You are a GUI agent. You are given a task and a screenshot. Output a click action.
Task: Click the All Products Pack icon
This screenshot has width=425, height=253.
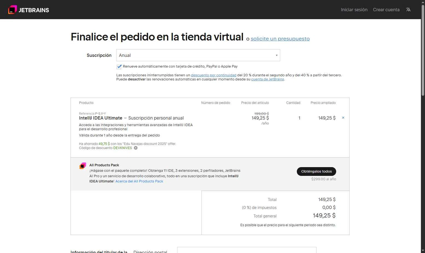[83, 166]
